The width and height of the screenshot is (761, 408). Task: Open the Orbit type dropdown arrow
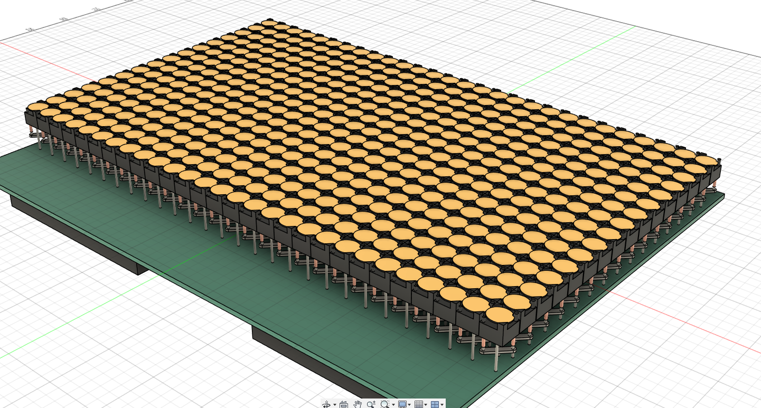point(334,405)
